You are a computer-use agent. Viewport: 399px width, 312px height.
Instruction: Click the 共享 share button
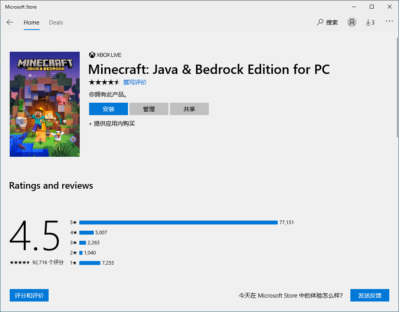(189, 109)
